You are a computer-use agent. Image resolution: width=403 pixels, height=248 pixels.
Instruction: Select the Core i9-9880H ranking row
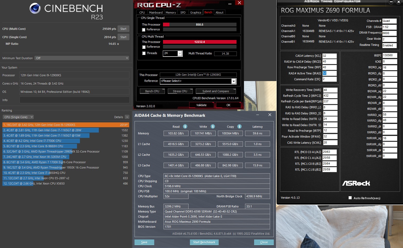pos(66,146)
